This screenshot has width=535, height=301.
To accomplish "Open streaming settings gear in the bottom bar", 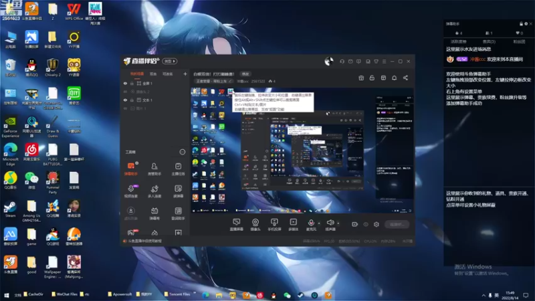I will (377, 224).
